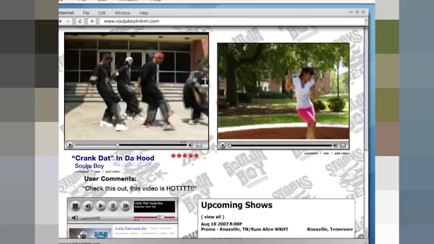Click the www.souljaboytellem.com address bar

(x=232, y=21)
